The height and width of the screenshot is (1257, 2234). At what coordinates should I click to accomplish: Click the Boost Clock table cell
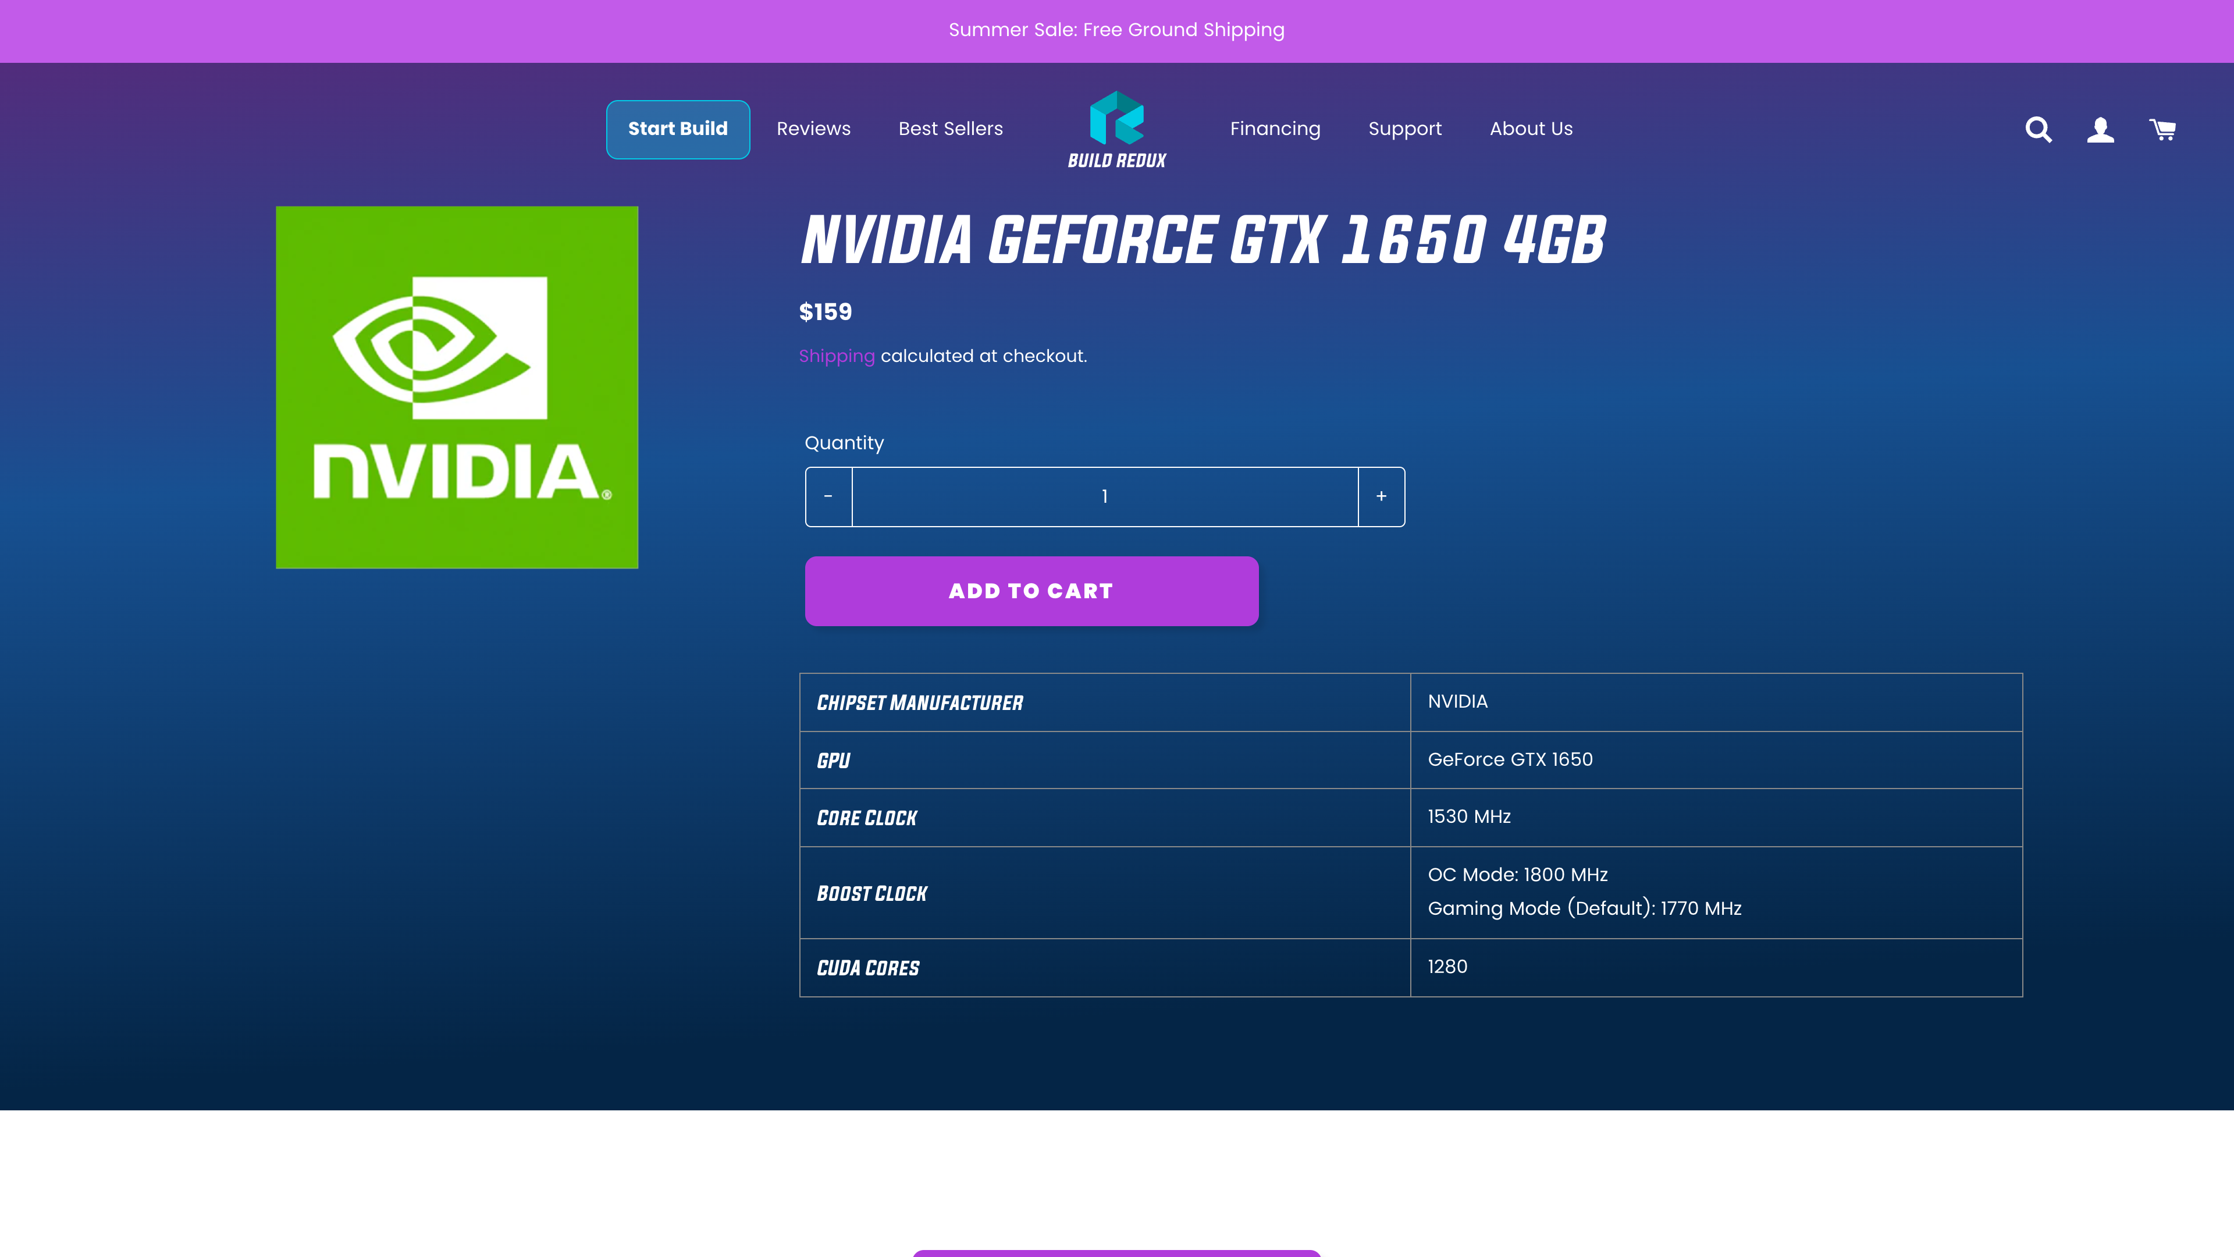pyautogui.click(x=1104, y=893)
